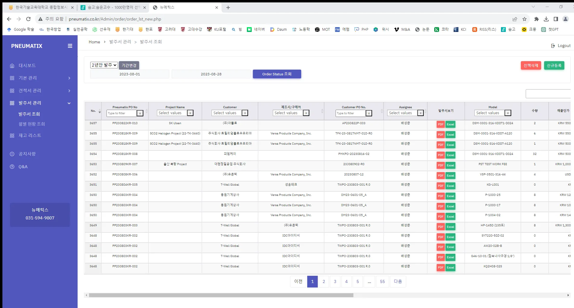Click the Order Status 조회 button
Image resolution: width=574 pixels, height=308 pixels.
277,74
